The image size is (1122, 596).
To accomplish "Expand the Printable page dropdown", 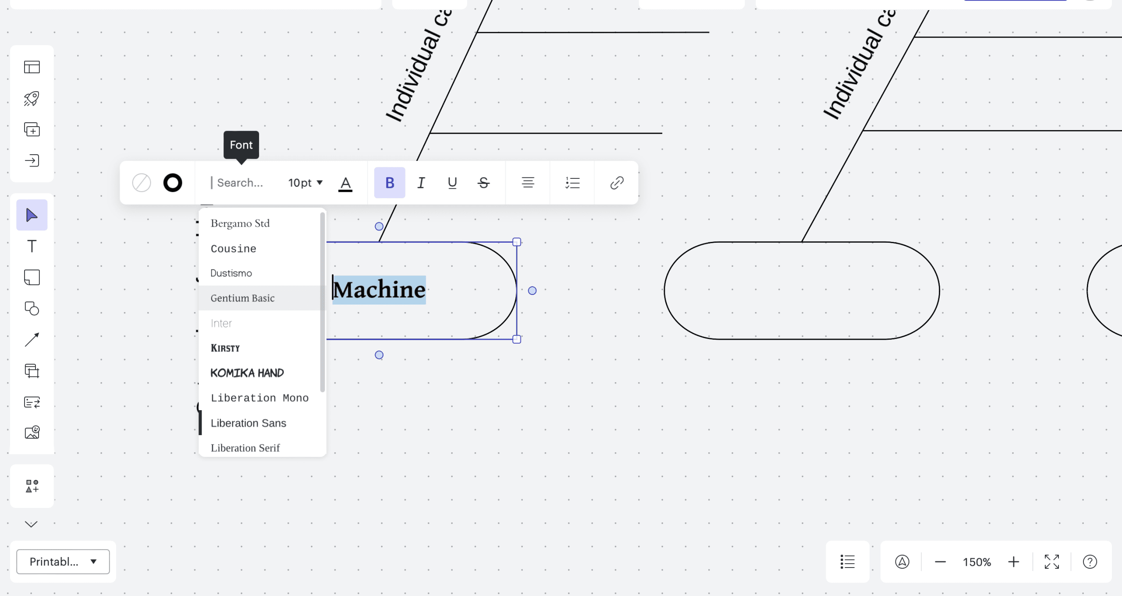I will pos(63,562).
